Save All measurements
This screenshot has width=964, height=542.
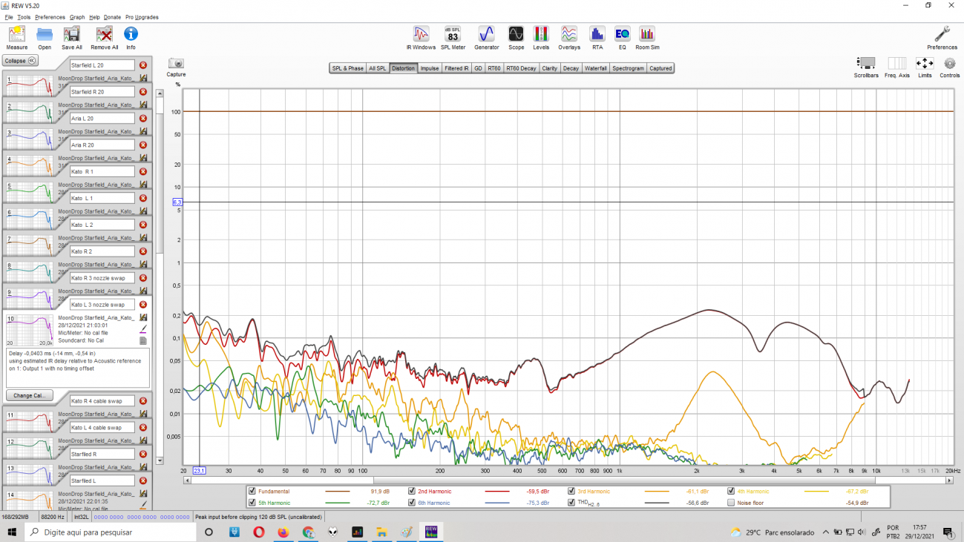[72, 38]
